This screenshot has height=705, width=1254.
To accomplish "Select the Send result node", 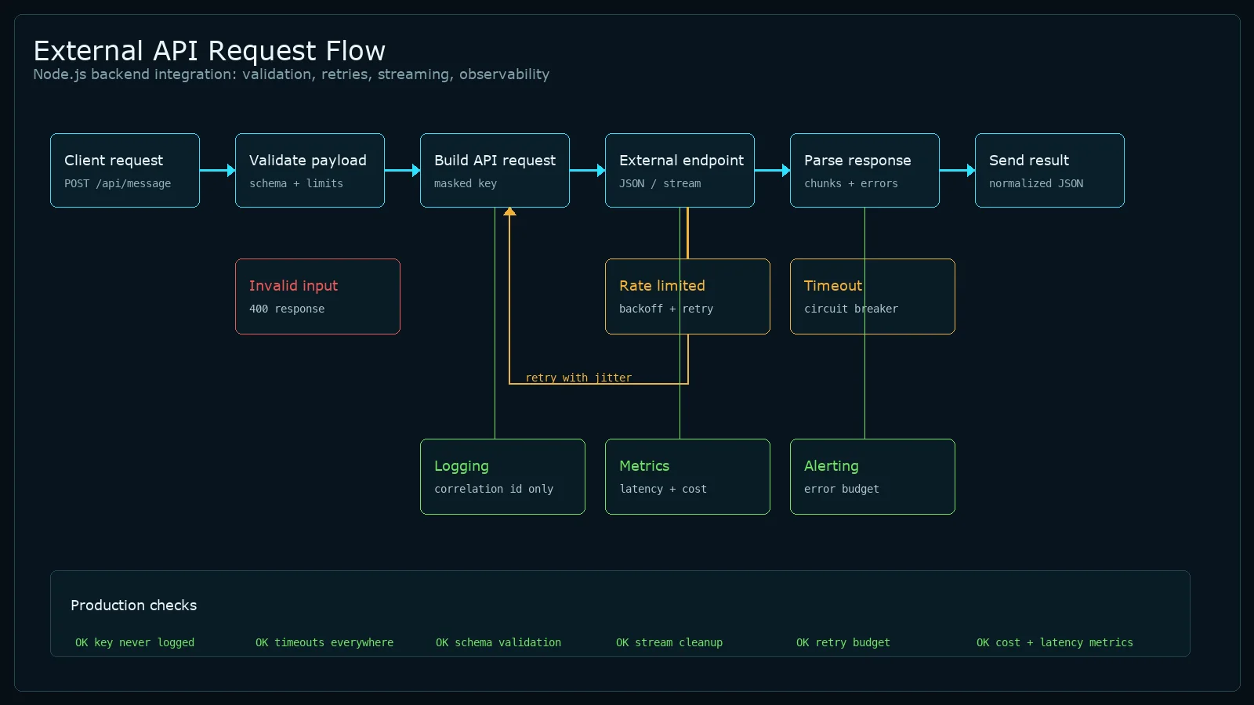I will [1049, 170].
